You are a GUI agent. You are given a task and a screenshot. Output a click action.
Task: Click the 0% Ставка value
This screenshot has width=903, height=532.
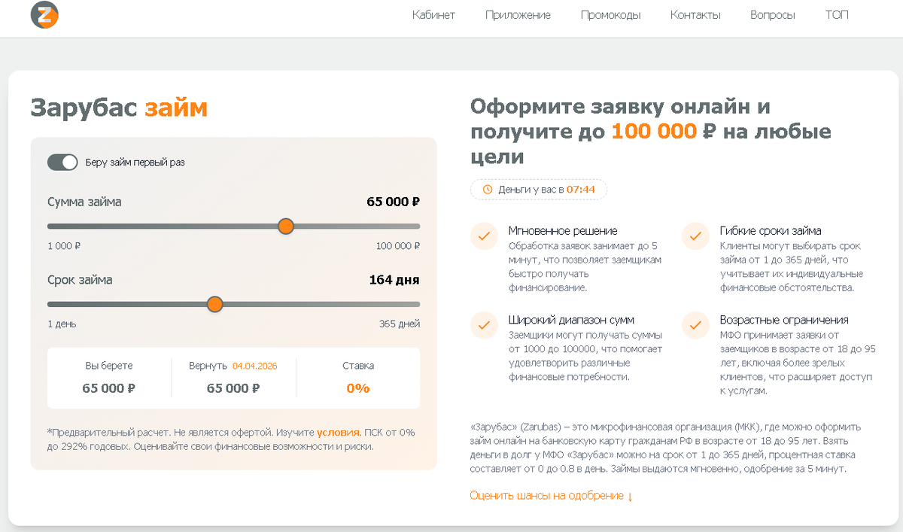point(358,388)
